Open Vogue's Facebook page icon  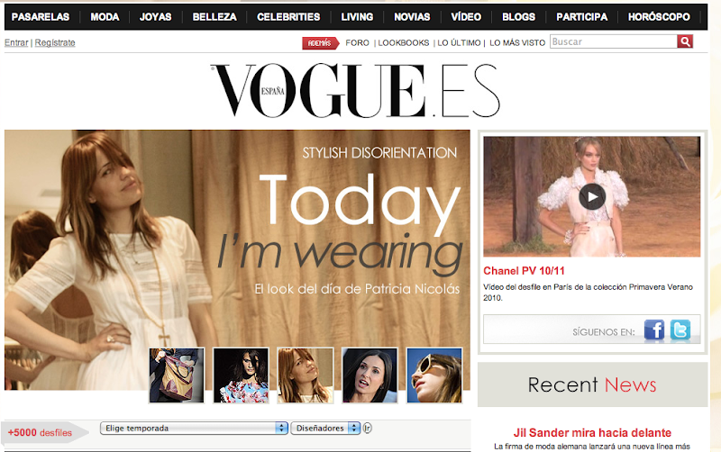[x=654, y=330]
